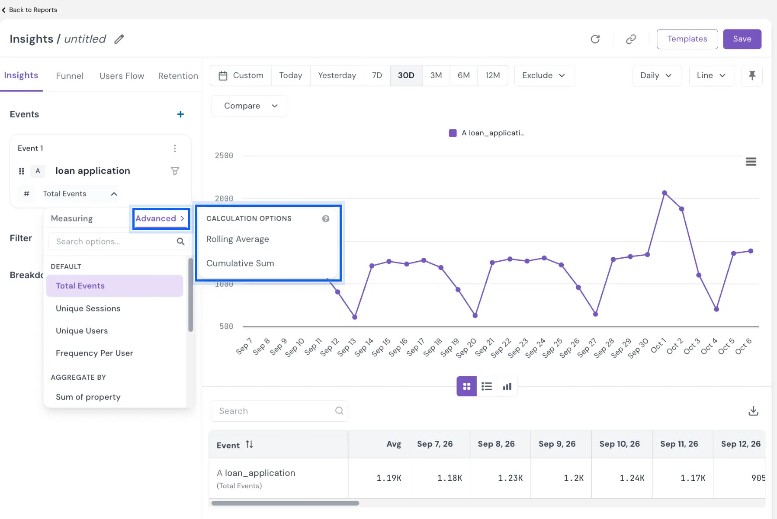The height and width of the screenshot is (519, 777).
Task: Switch to list view icon
Action: click(487, 386)
